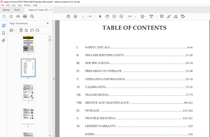Click CALIBRATION contents entry
This screenshot has width=210, height=137.
click(x=134, y=87)
